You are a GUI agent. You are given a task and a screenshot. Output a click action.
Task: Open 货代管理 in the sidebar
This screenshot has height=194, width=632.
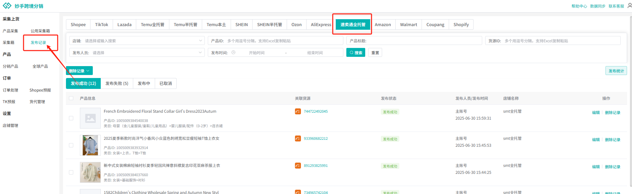pyautogui.click(x=37, y=101)
